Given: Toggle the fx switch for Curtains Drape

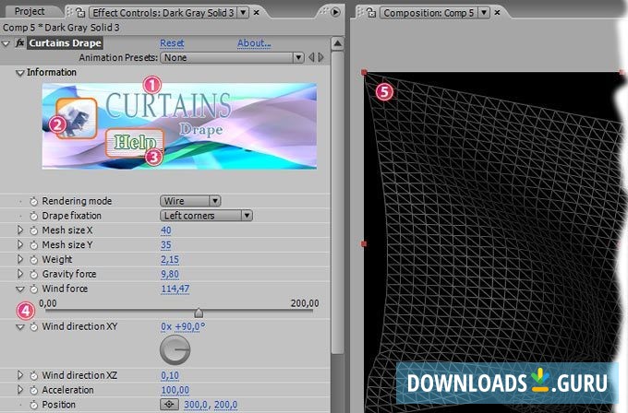Looking at the screenshot, I should pos(19,43).
